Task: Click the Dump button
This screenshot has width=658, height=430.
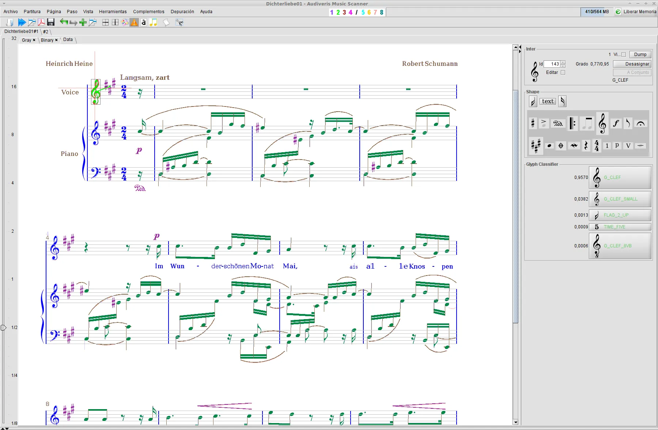Action: tap(640, 55)
